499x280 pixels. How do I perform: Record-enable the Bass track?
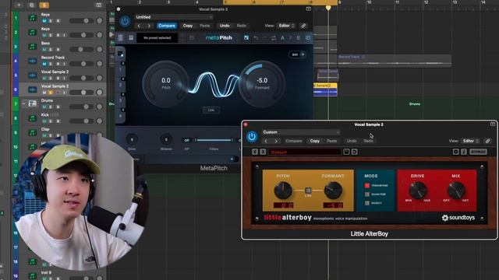point(58,50)
